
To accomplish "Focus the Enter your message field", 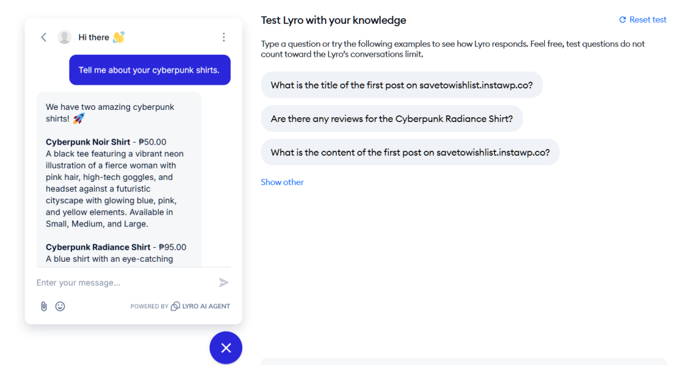I will coord(124,283).
